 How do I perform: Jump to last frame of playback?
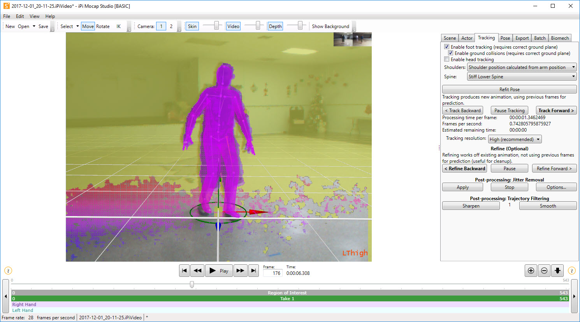click(254, 271)
